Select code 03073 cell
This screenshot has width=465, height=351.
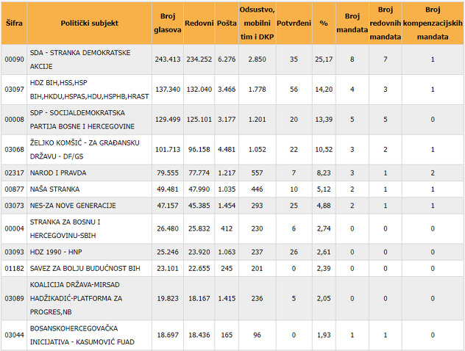[14, 206]
